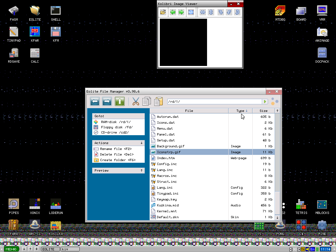Viewport: 336px width, 252px height.
Task: Click the Cut scissors icon in Eolite
Action: 136,102
